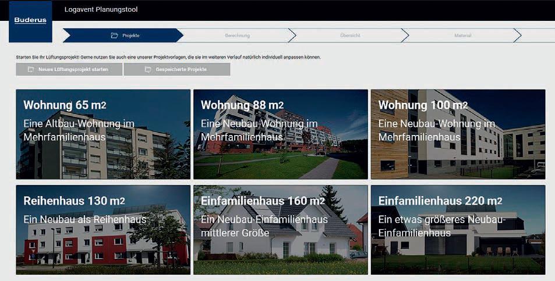Click the Buderus logo
555x281 pixels.
coord(30,22)
